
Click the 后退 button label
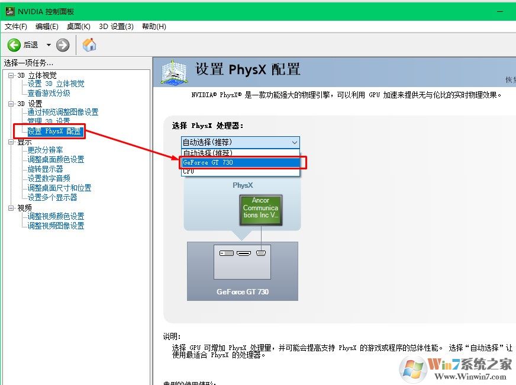coord(31,45)
